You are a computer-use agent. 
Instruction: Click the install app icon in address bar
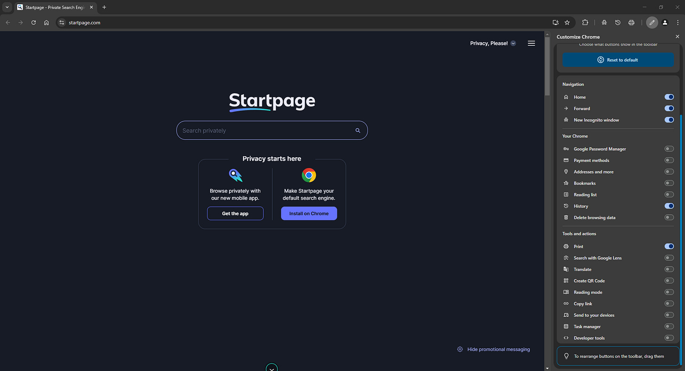556,22
